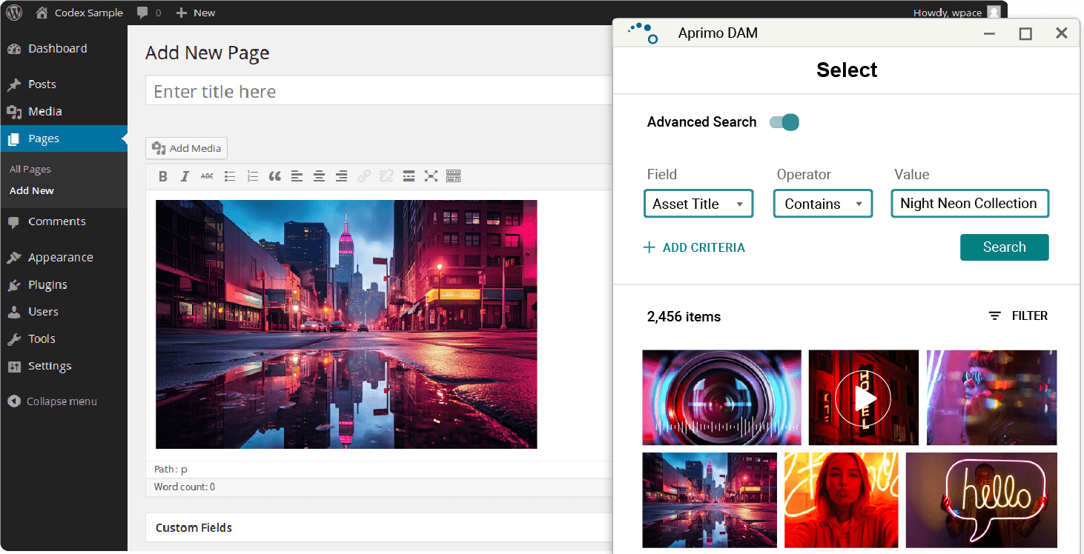Go to All Pages submenu
1084x554 pixels.
pos(30,170)
